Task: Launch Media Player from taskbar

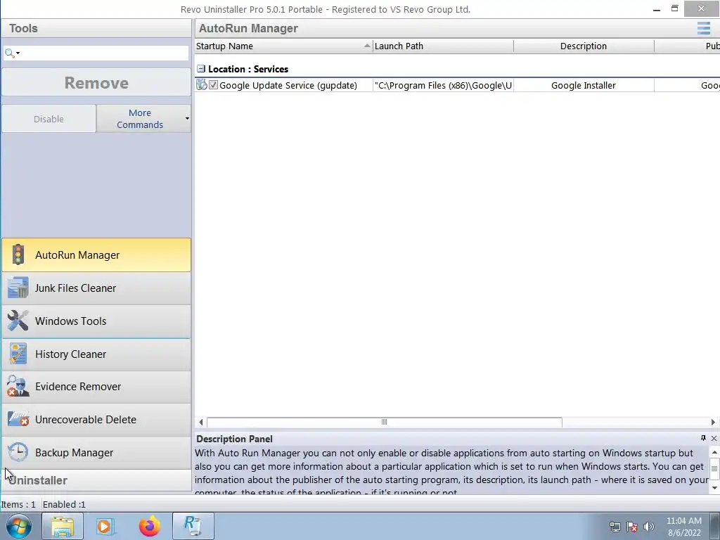Action: (105, 526)
